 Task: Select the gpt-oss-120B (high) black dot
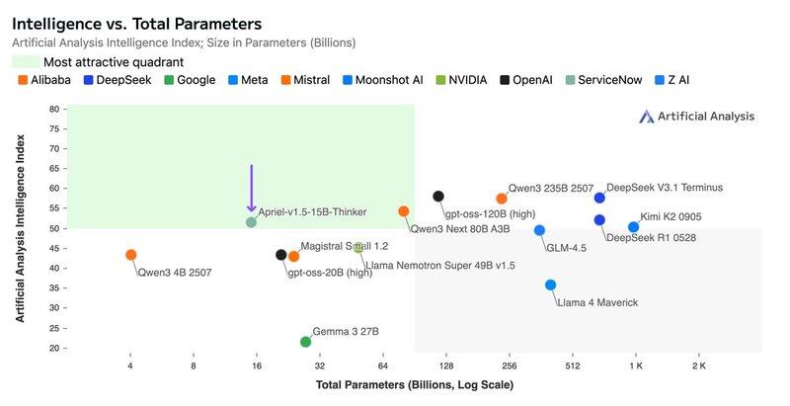[438, 197]
